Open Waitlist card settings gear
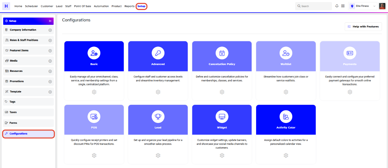The height and width of the screenshot is (168, 388). point(286,92)
